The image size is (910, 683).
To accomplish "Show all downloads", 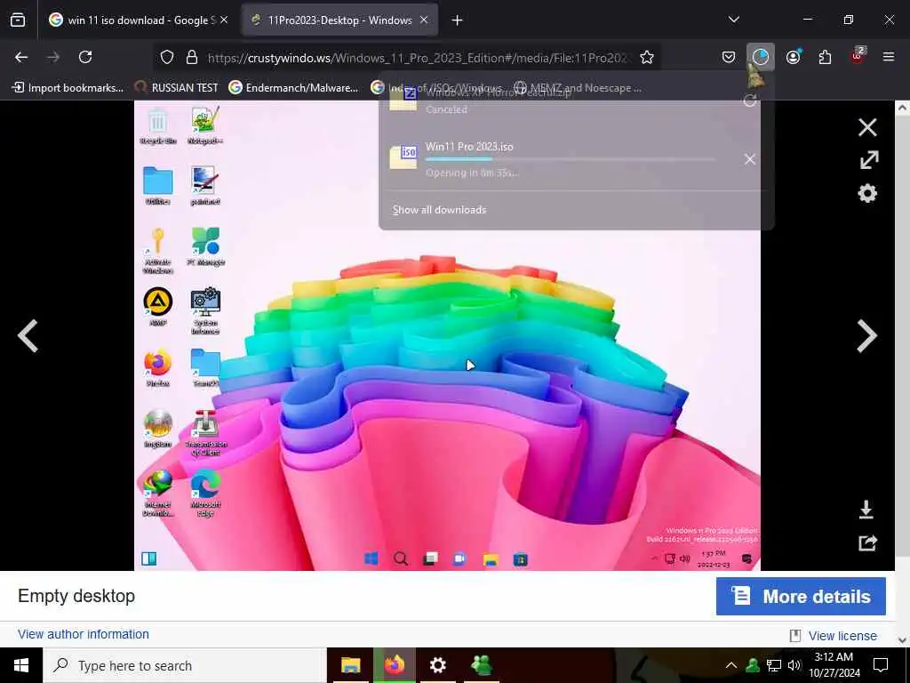I will point(439,210).
